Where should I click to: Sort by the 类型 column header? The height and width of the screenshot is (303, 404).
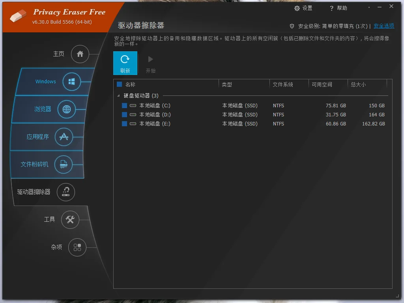(227, 84)
